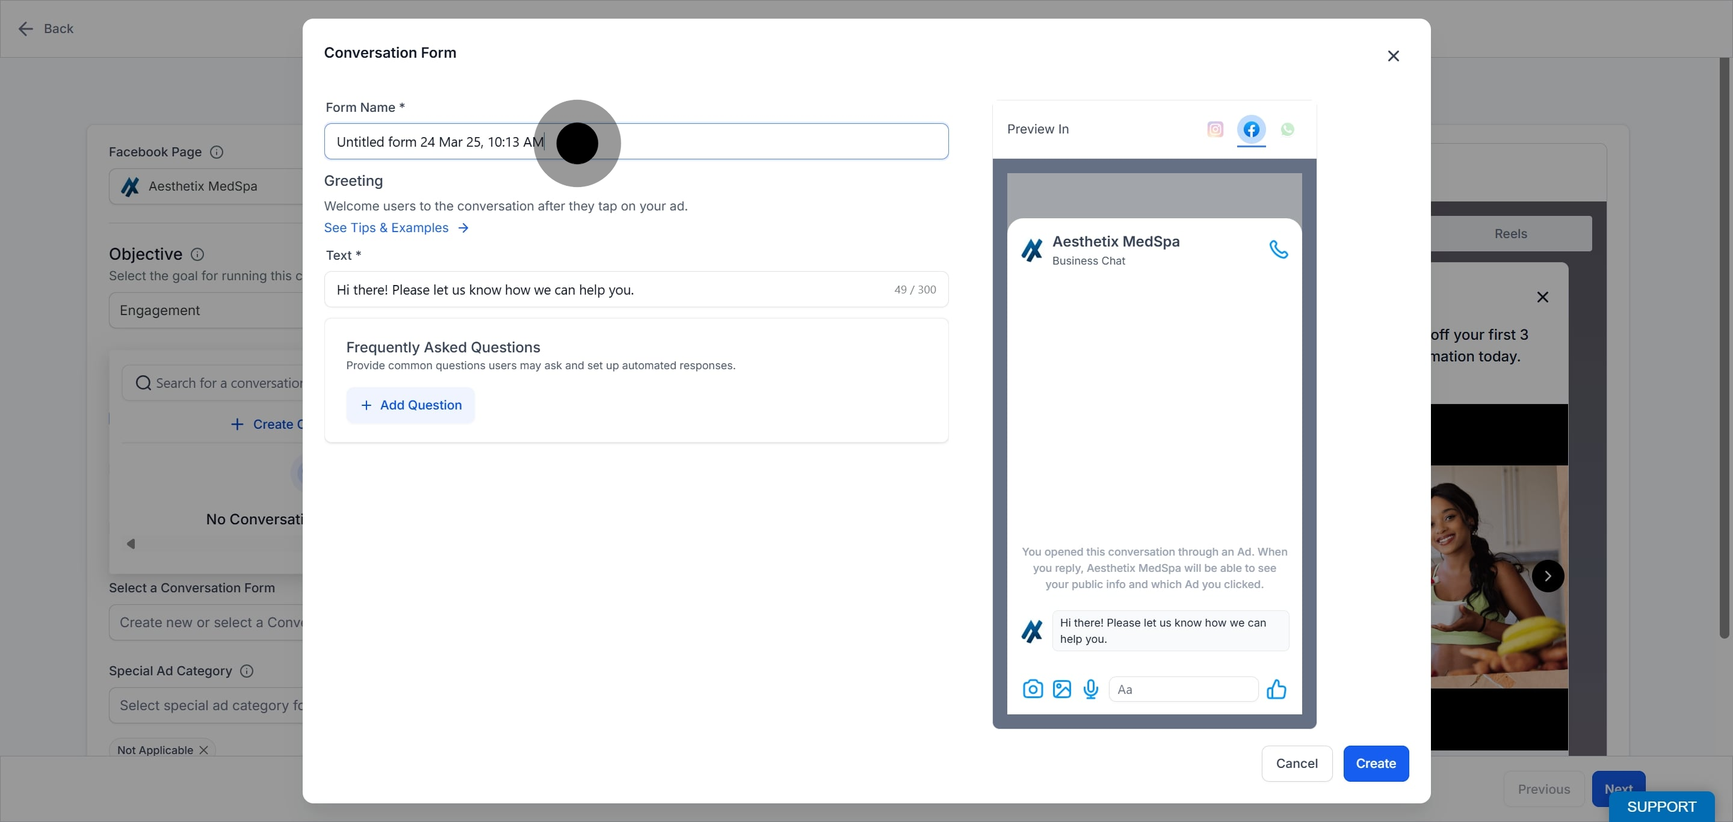Open Select a Conversation Form dropdown
Screen dimensions: 1733x822
click(206, 622)
